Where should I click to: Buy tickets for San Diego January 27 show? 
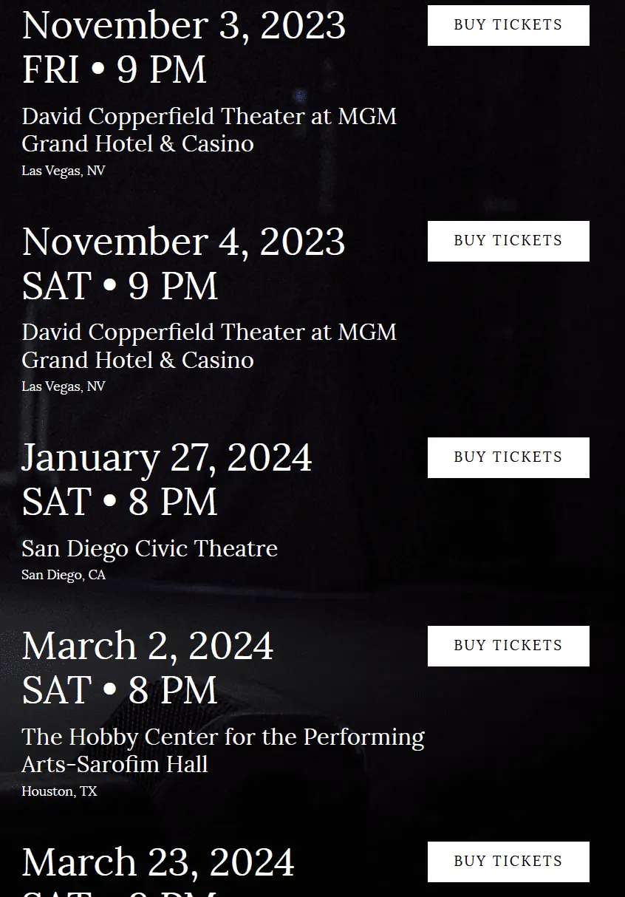[x=508, y=457]
